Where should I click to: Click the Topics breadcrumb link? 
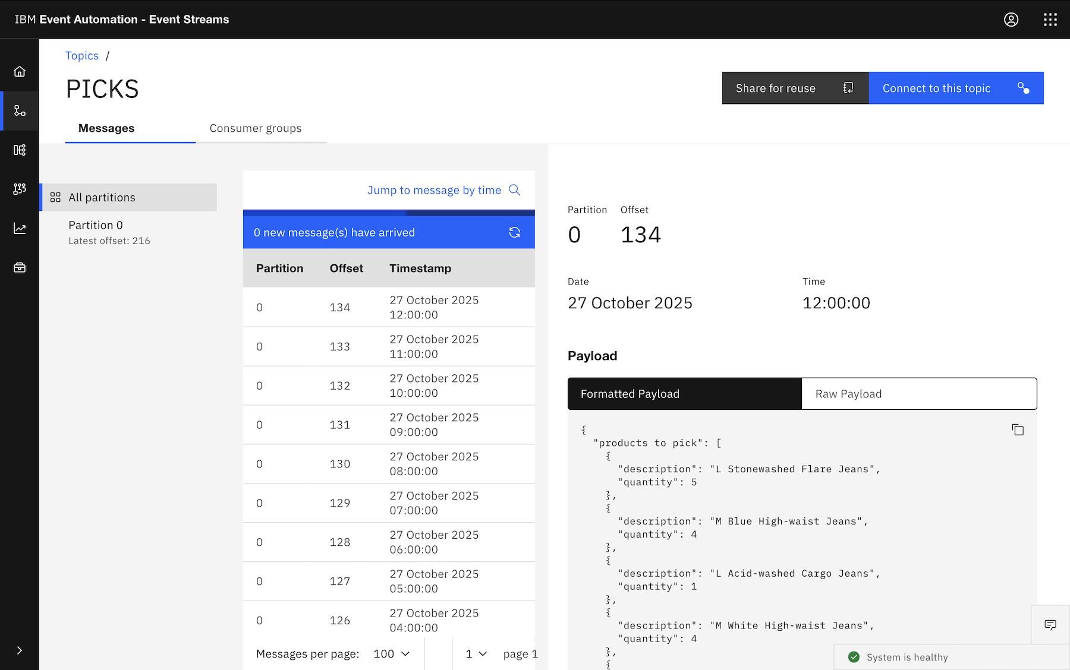coord(82,56)
